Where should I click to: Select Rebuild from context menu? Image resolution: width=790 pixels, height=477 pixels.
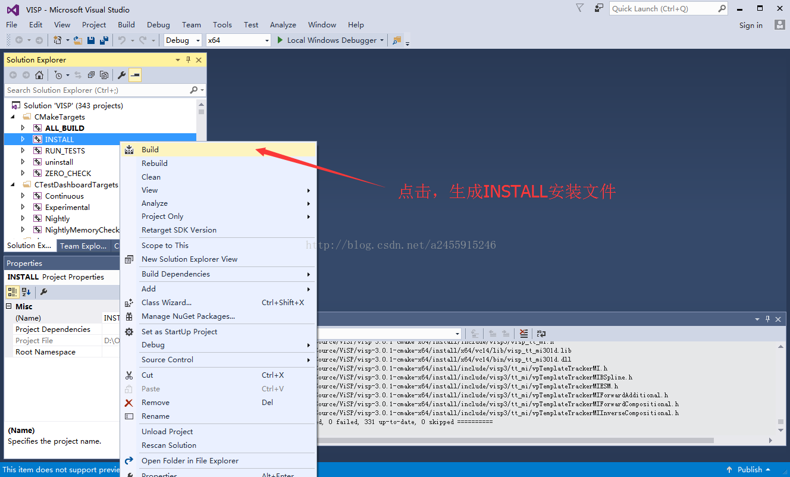(218, 164)
